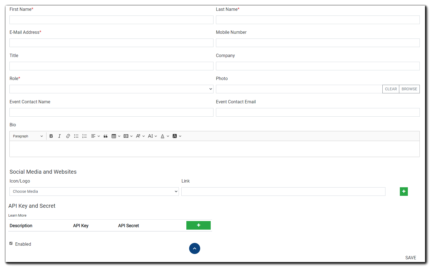Open the font size menu

point(152,136)
